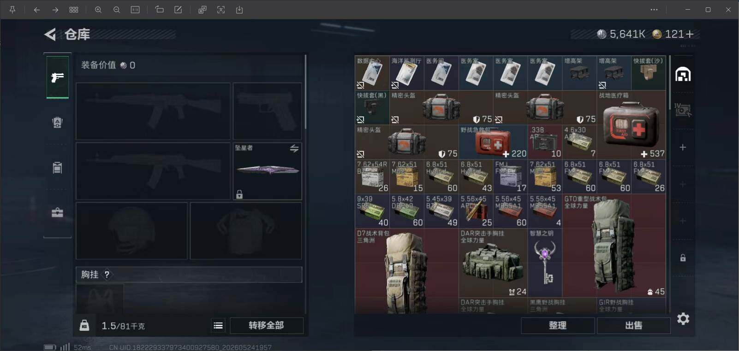Go to previous image in viewer toolbar

[36, 10]
